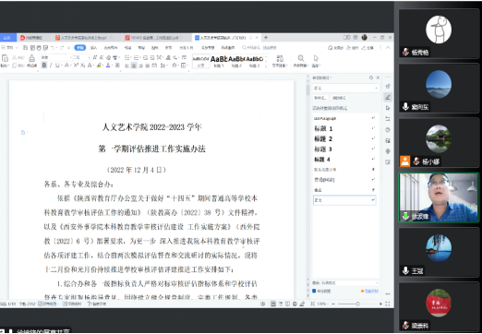Apply underline formatting

pyautogui.click(x=57, y=66)
